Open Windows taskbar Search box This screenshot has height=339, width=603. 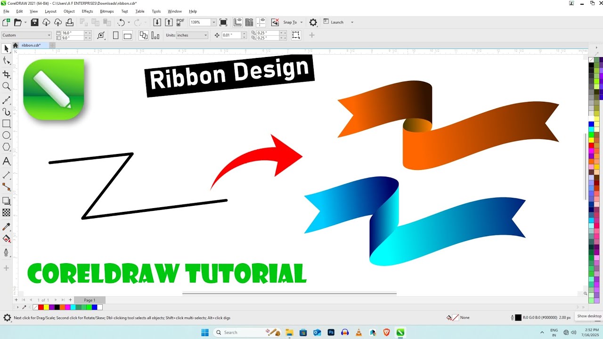[247, 332]
